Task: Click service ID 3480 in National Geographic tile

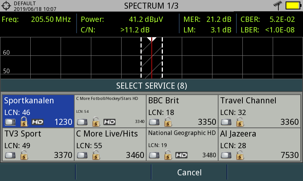Action: click(209, 155)
